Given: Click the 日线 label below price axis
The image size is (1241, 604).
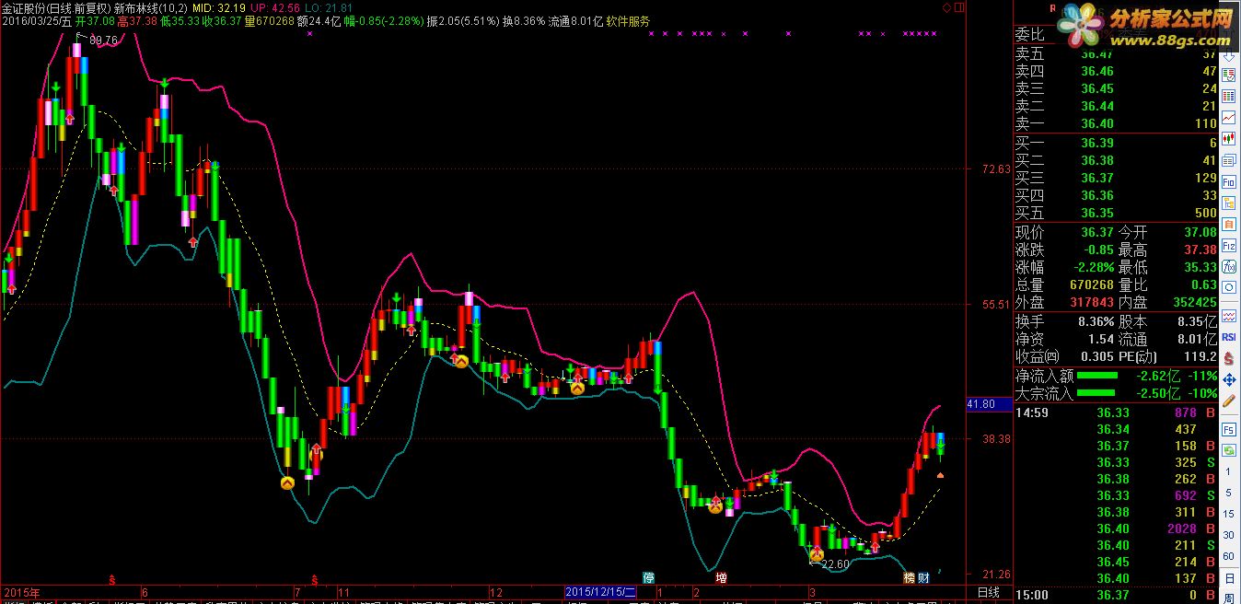Looking at the screenshot, I should 988,592.
